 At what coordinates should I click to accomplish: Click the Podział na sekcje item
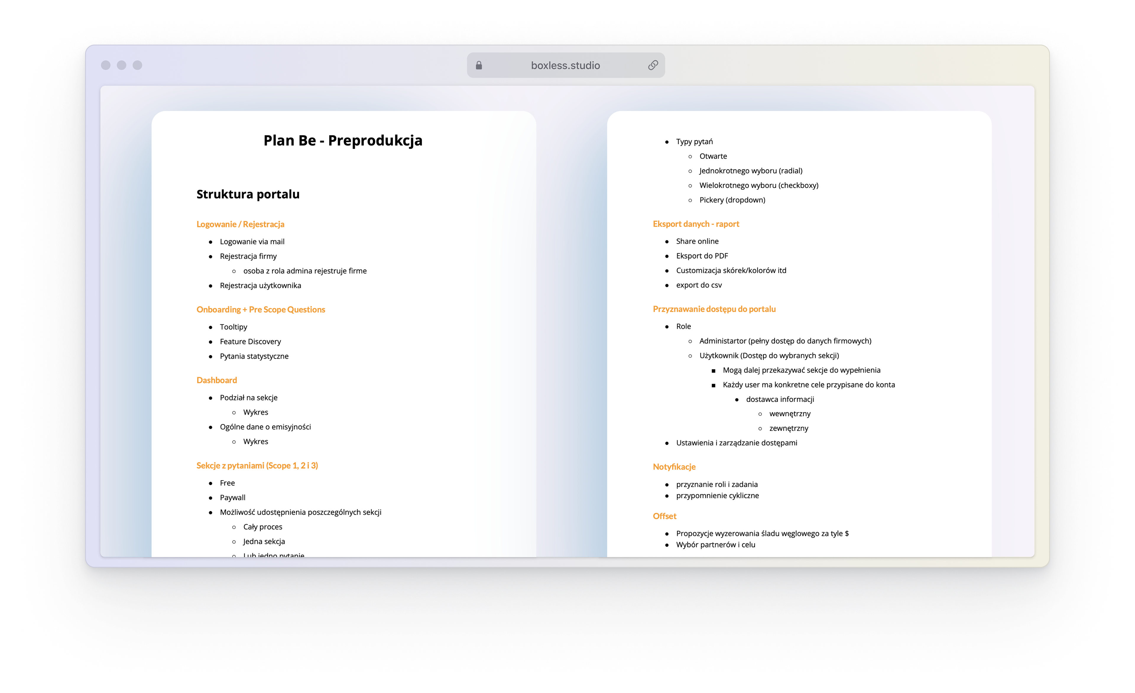click(x=249, y=398)
